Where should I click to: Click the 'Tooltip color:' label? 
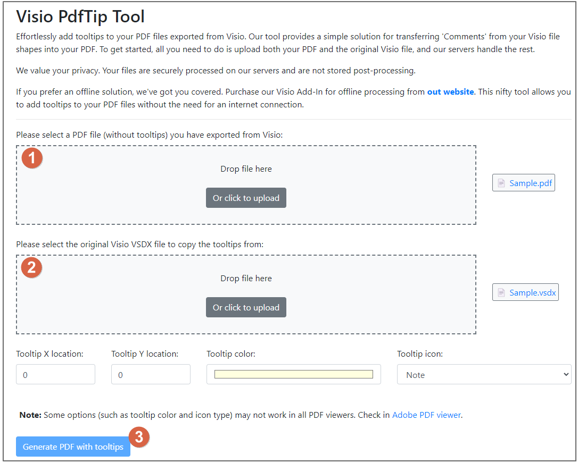[x=231, y=353]
